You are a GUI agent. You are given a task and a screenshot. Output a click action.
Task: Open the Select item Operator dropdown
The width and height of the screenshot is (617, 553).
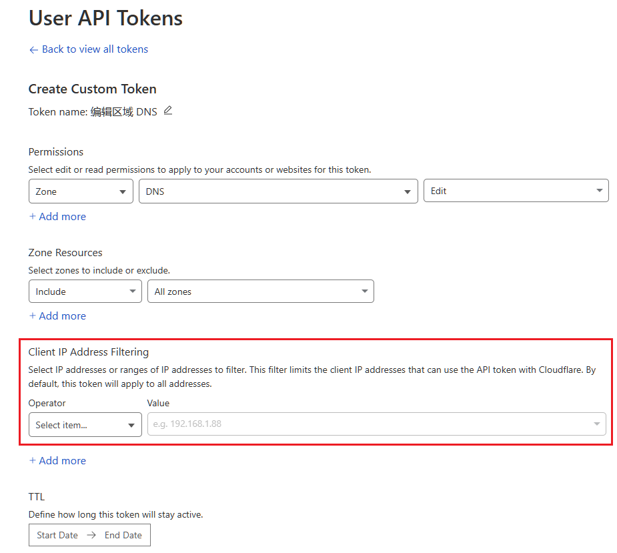tap(85, 424)
